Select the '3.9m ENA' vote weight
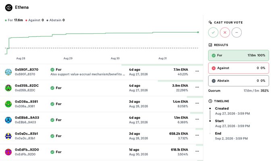 coord(180,86)
